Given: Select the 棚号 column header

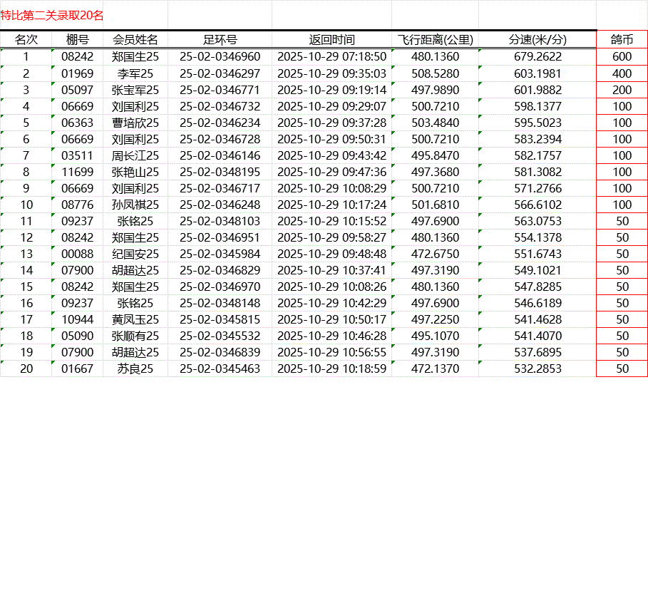Looking at the screenshot, I should [x=77, y=40].
